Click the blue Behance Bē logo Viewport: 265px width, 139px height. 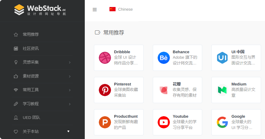pyautogui.click(x=163, y=58)
